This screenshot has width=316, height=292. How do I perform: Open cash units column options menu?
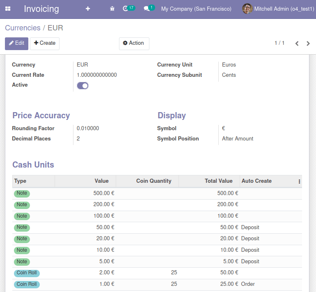click(x=299, y=181)
